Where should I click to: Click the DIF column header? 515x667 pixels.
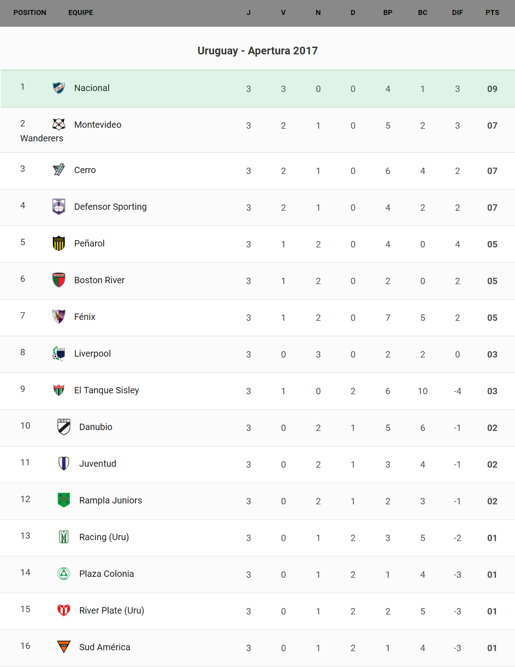coord(457,13)
